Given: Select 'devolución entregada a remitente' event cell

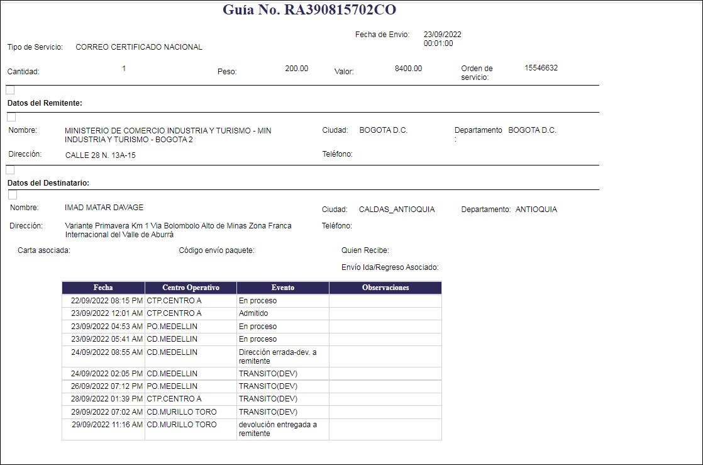Looking at the screenshot, I should click(x=277, y=429).
